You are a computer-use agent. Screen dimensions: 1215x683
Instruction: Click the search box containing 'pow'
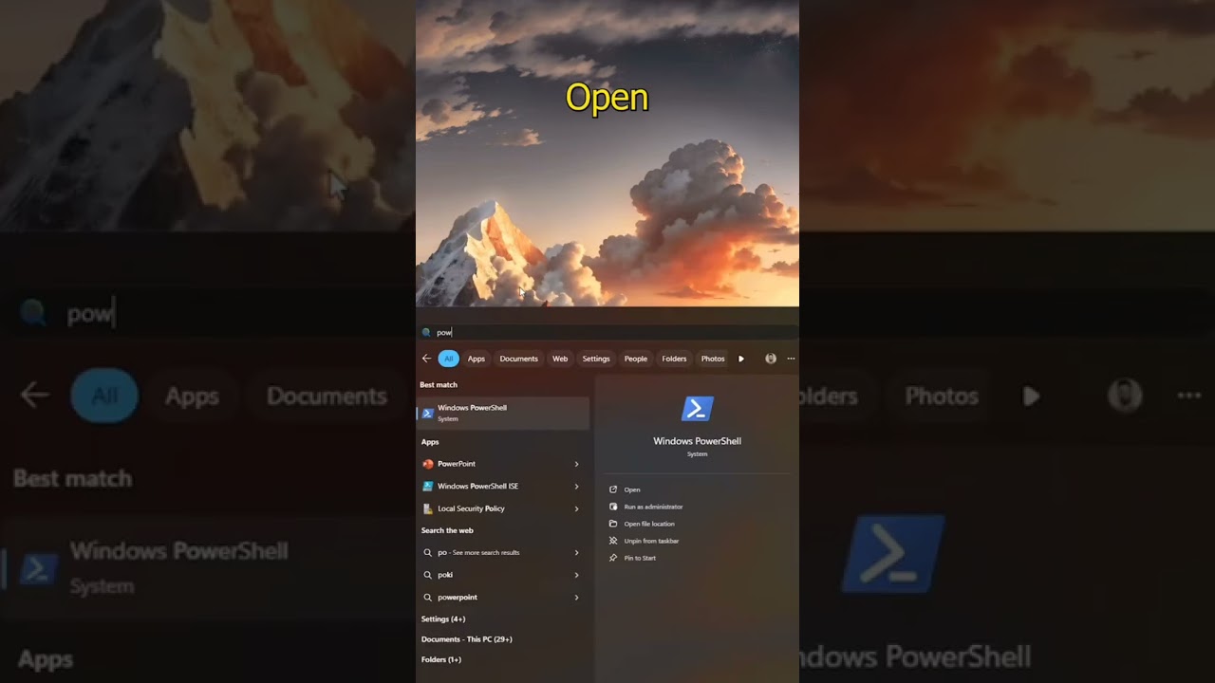[607, 332]
